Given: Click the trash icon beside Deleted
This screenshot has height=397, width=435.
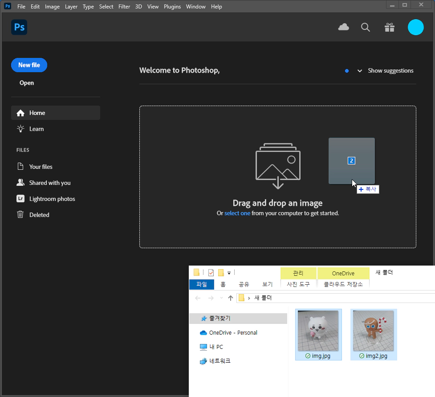Looking at the screenshot, I should pyautogui.click(x=20, y=214).
